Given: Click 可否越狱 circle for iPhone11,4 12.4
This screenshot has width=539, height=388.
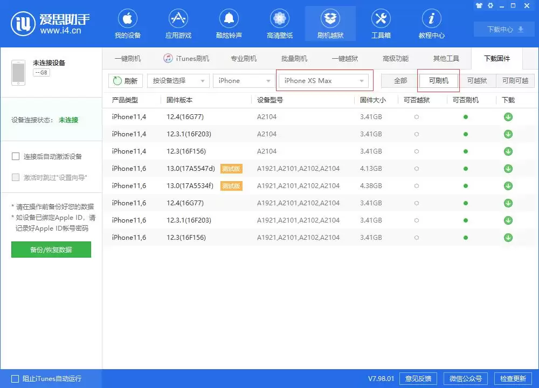Looking at the screenshot, I should point(417,117).
